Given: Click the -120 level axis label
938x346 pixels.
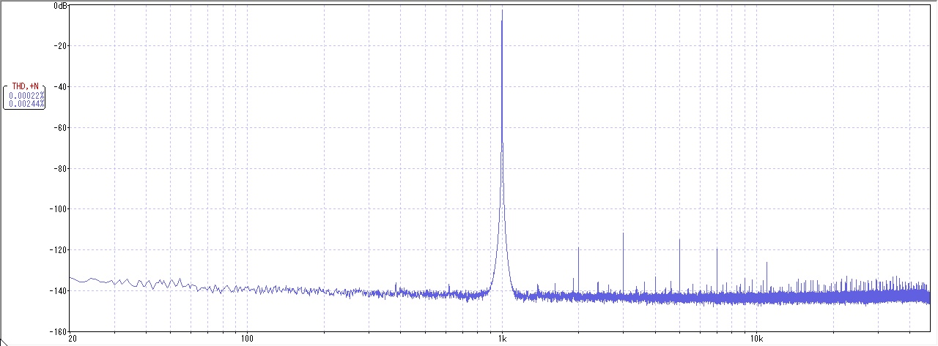Looking at the screenshot, I should [59, 250].
